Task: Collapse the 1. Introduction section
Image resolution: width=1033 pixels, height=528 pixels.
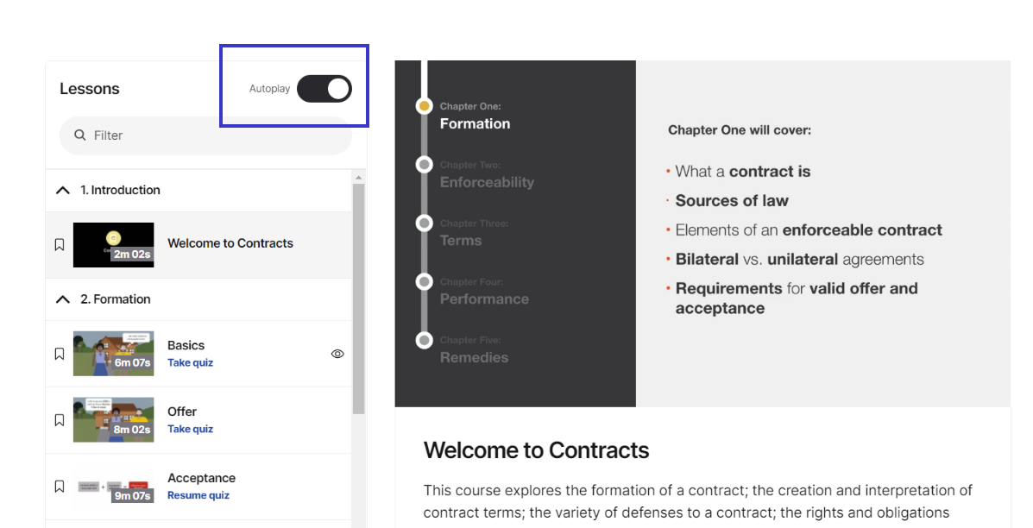Action: (x=63, y=191)
